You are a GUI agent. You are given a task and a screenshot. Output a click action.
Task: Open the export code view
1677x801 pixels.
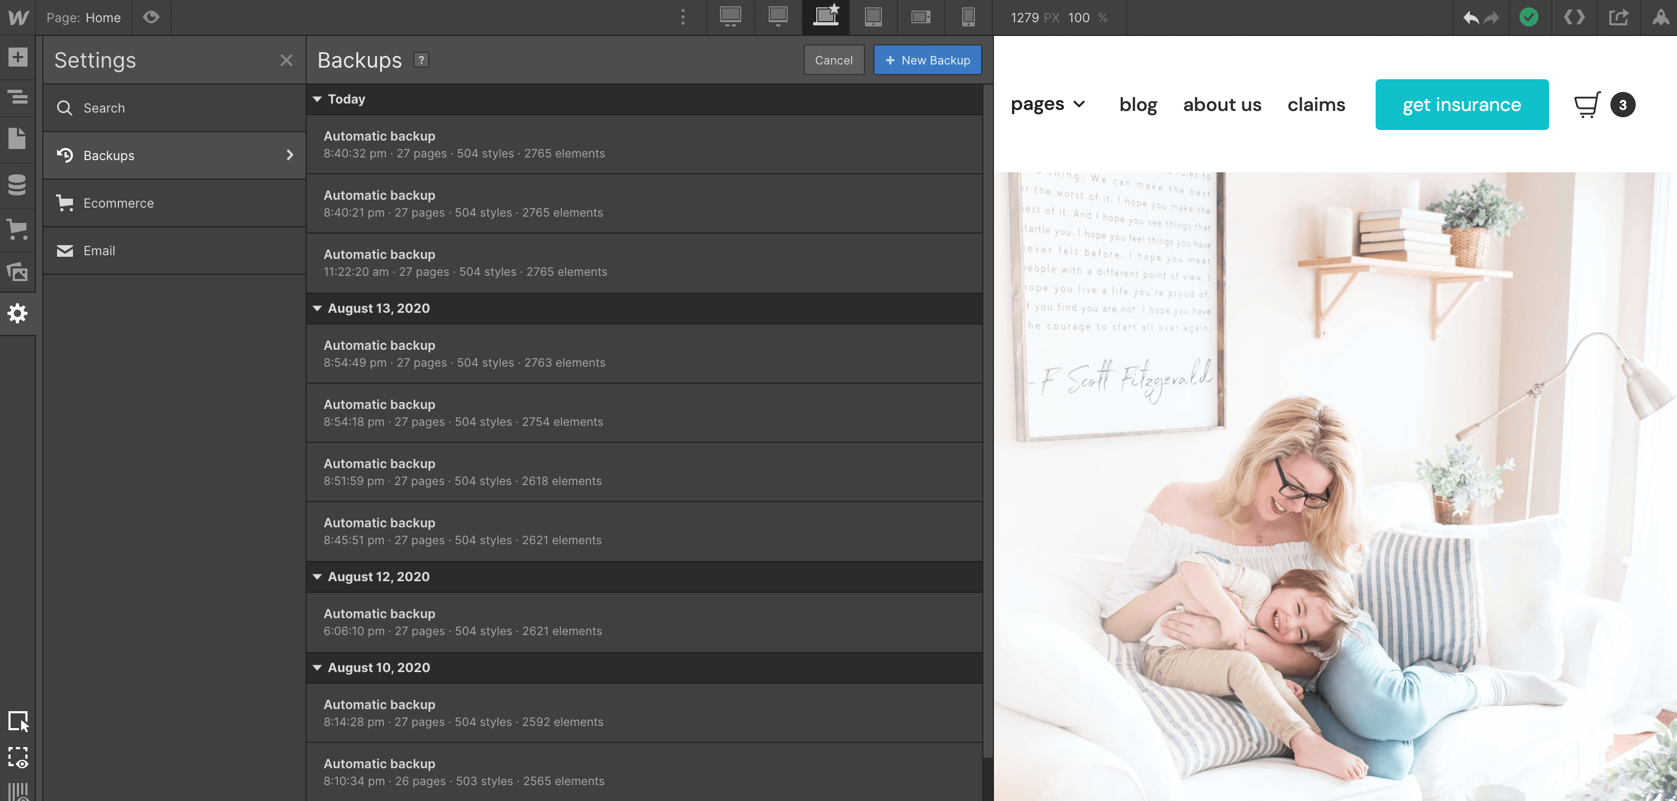[x=1574, y=17]
